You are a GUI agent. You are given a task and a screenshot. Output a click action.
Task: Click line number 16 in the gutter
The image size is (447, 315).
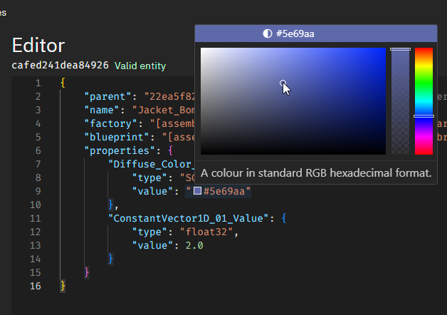pos(36,286)
